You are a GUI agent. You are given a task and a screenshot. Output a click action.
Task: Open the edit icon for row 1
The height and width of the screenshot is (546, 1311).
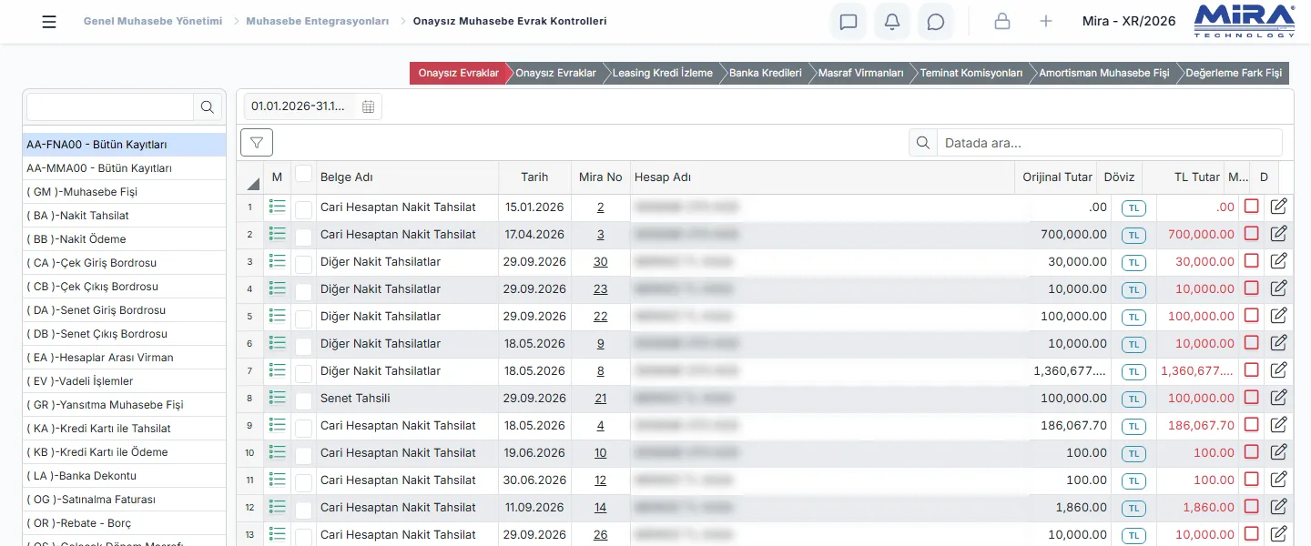click(x=1278, y=207)
